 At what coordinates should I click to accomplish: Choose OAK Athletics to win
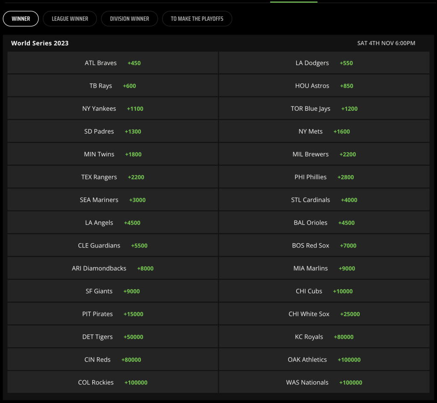[x=324, y=360]
